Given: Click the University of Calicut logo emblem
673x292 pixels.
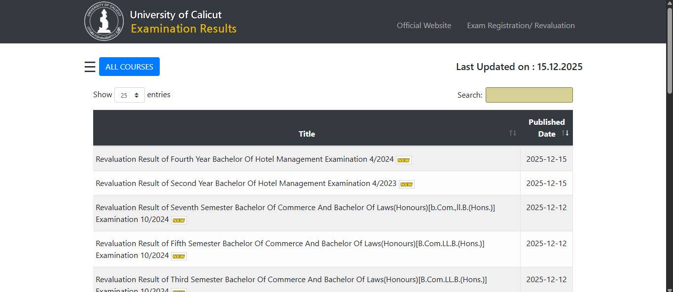Looking at the screenshot, I should 104,22.
